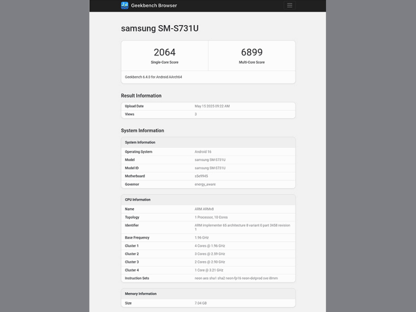Click the Instruction Sets row label
This screenshot has width=416, height=312.
click(x=137, y=278)
